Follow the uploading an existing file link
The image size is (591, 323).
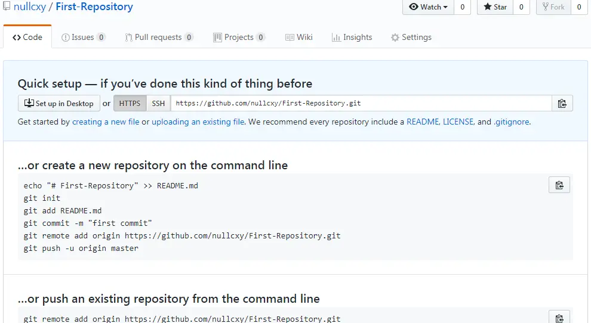198,122
